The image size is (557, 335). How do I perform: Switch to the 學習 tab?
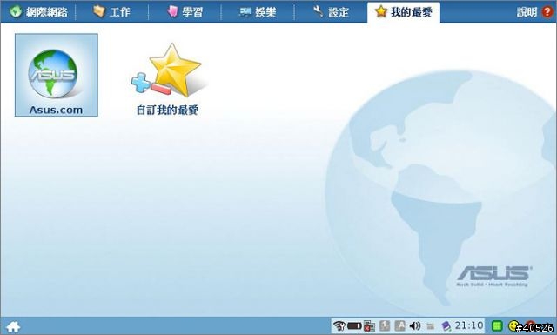pos(185,12)
